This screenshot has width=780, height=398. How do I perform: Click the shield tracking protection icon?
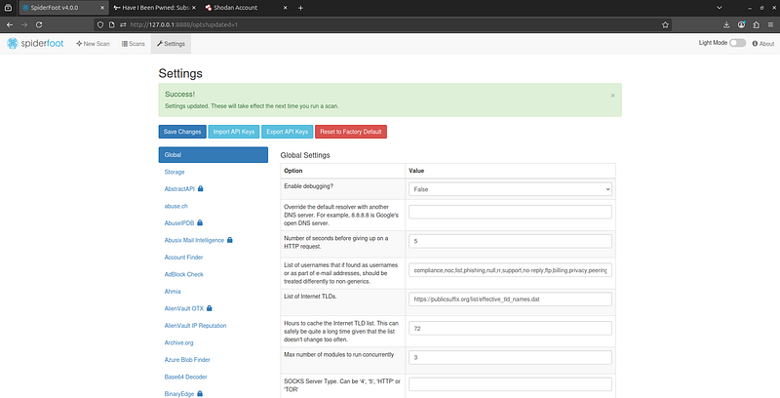(x=100, y=24)
